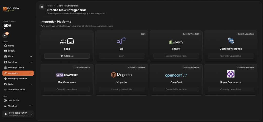The image size is (263, 122).
Task: Click the Magento logo
Action: click(x=121, y=75)
